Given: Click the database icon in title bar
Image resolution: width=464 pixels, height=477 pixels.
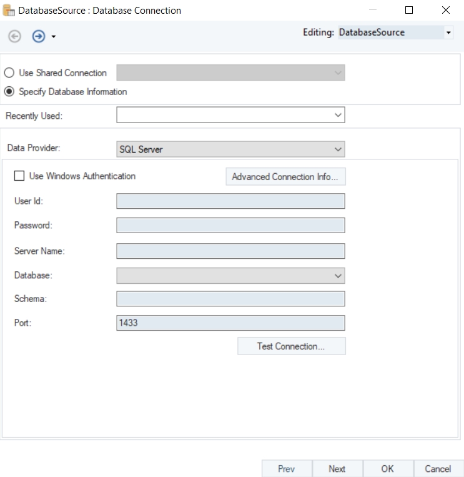Looking at the screenshot, I should [9, 11].
